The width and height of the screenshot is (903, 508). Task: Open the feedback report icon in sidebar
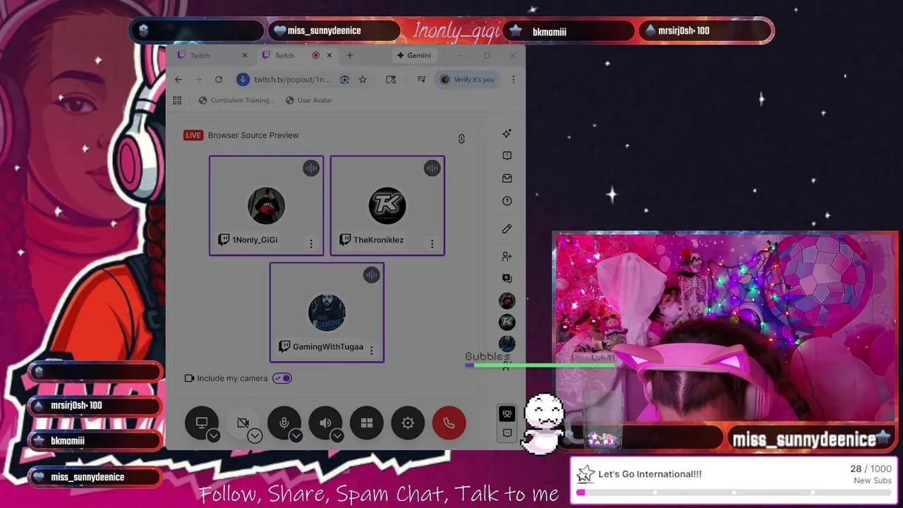coord(507,156)
